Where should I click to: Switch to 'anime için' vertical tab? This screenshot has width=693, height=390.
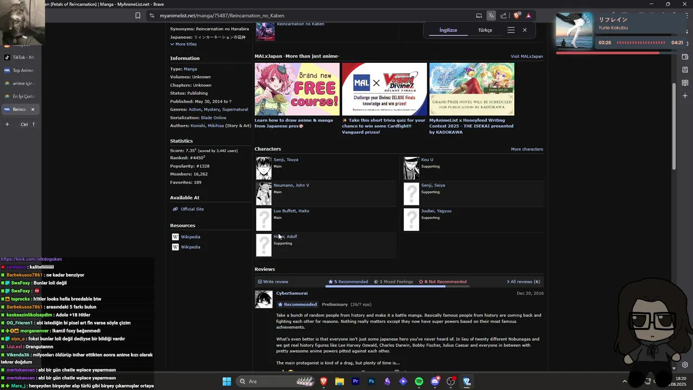[19, 83]
